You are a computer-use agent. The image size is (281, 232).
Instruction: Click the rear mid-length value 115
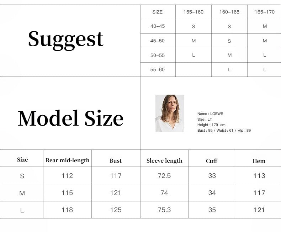coord(67,193)
